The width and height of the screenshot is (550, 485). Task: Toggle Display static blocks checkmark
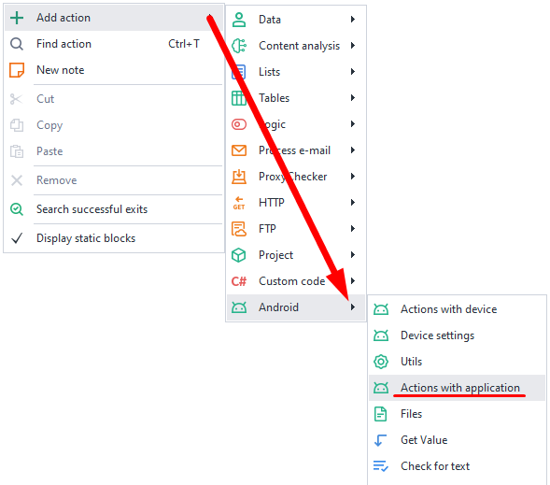(17, 238)
